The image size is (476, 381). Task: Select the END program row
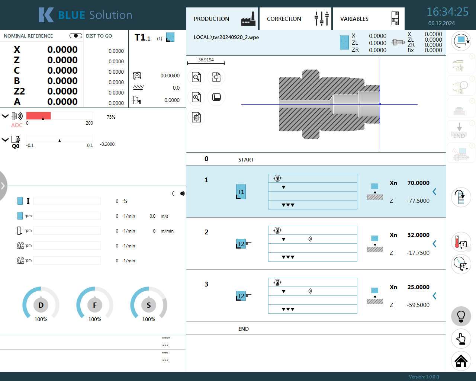click(x=244, y=329)
